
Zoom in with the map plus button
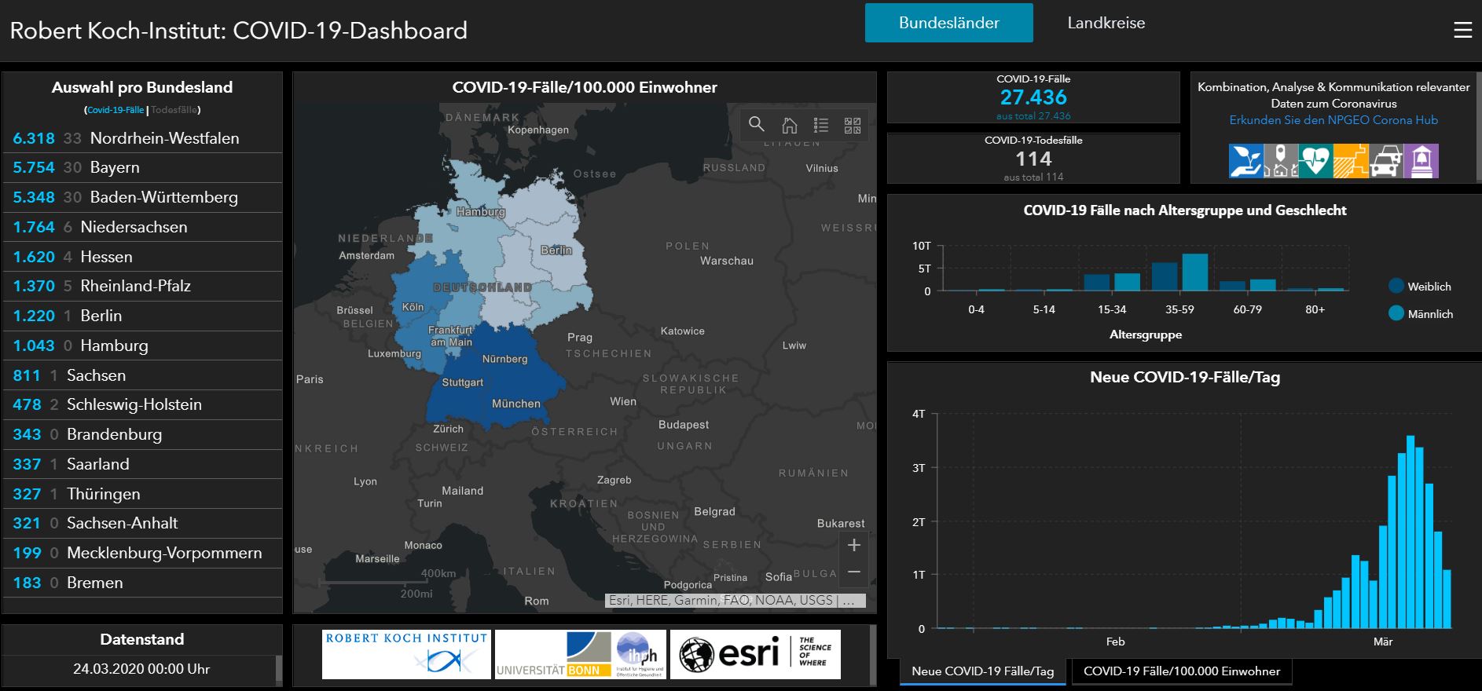(x=854, y=545)
